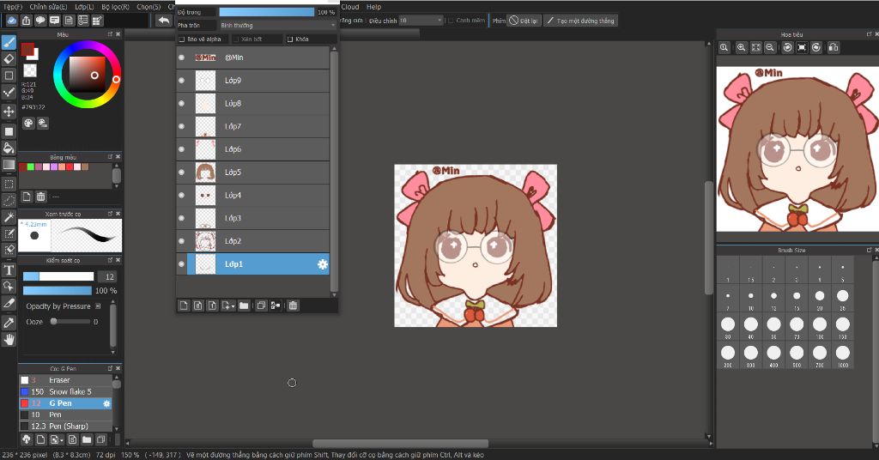Image resolution: width=879 pixels, height=460 pixels.
Task: Click 'Tạo một đường thẳng' button
Action: [x=580, y=21]
